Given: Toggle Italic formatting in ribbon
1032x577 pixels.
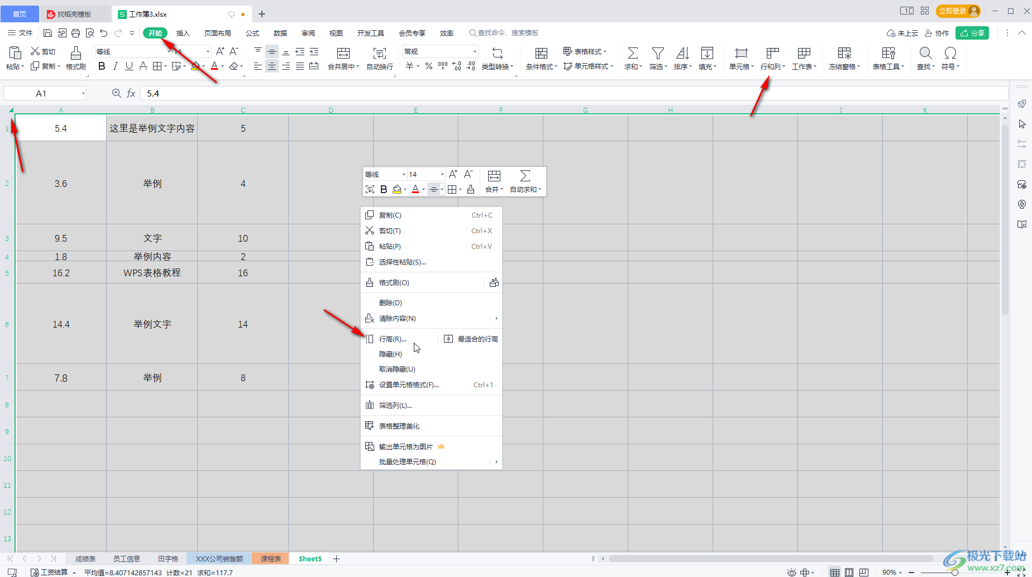Looking at the screenshot, I should [116, 66].
